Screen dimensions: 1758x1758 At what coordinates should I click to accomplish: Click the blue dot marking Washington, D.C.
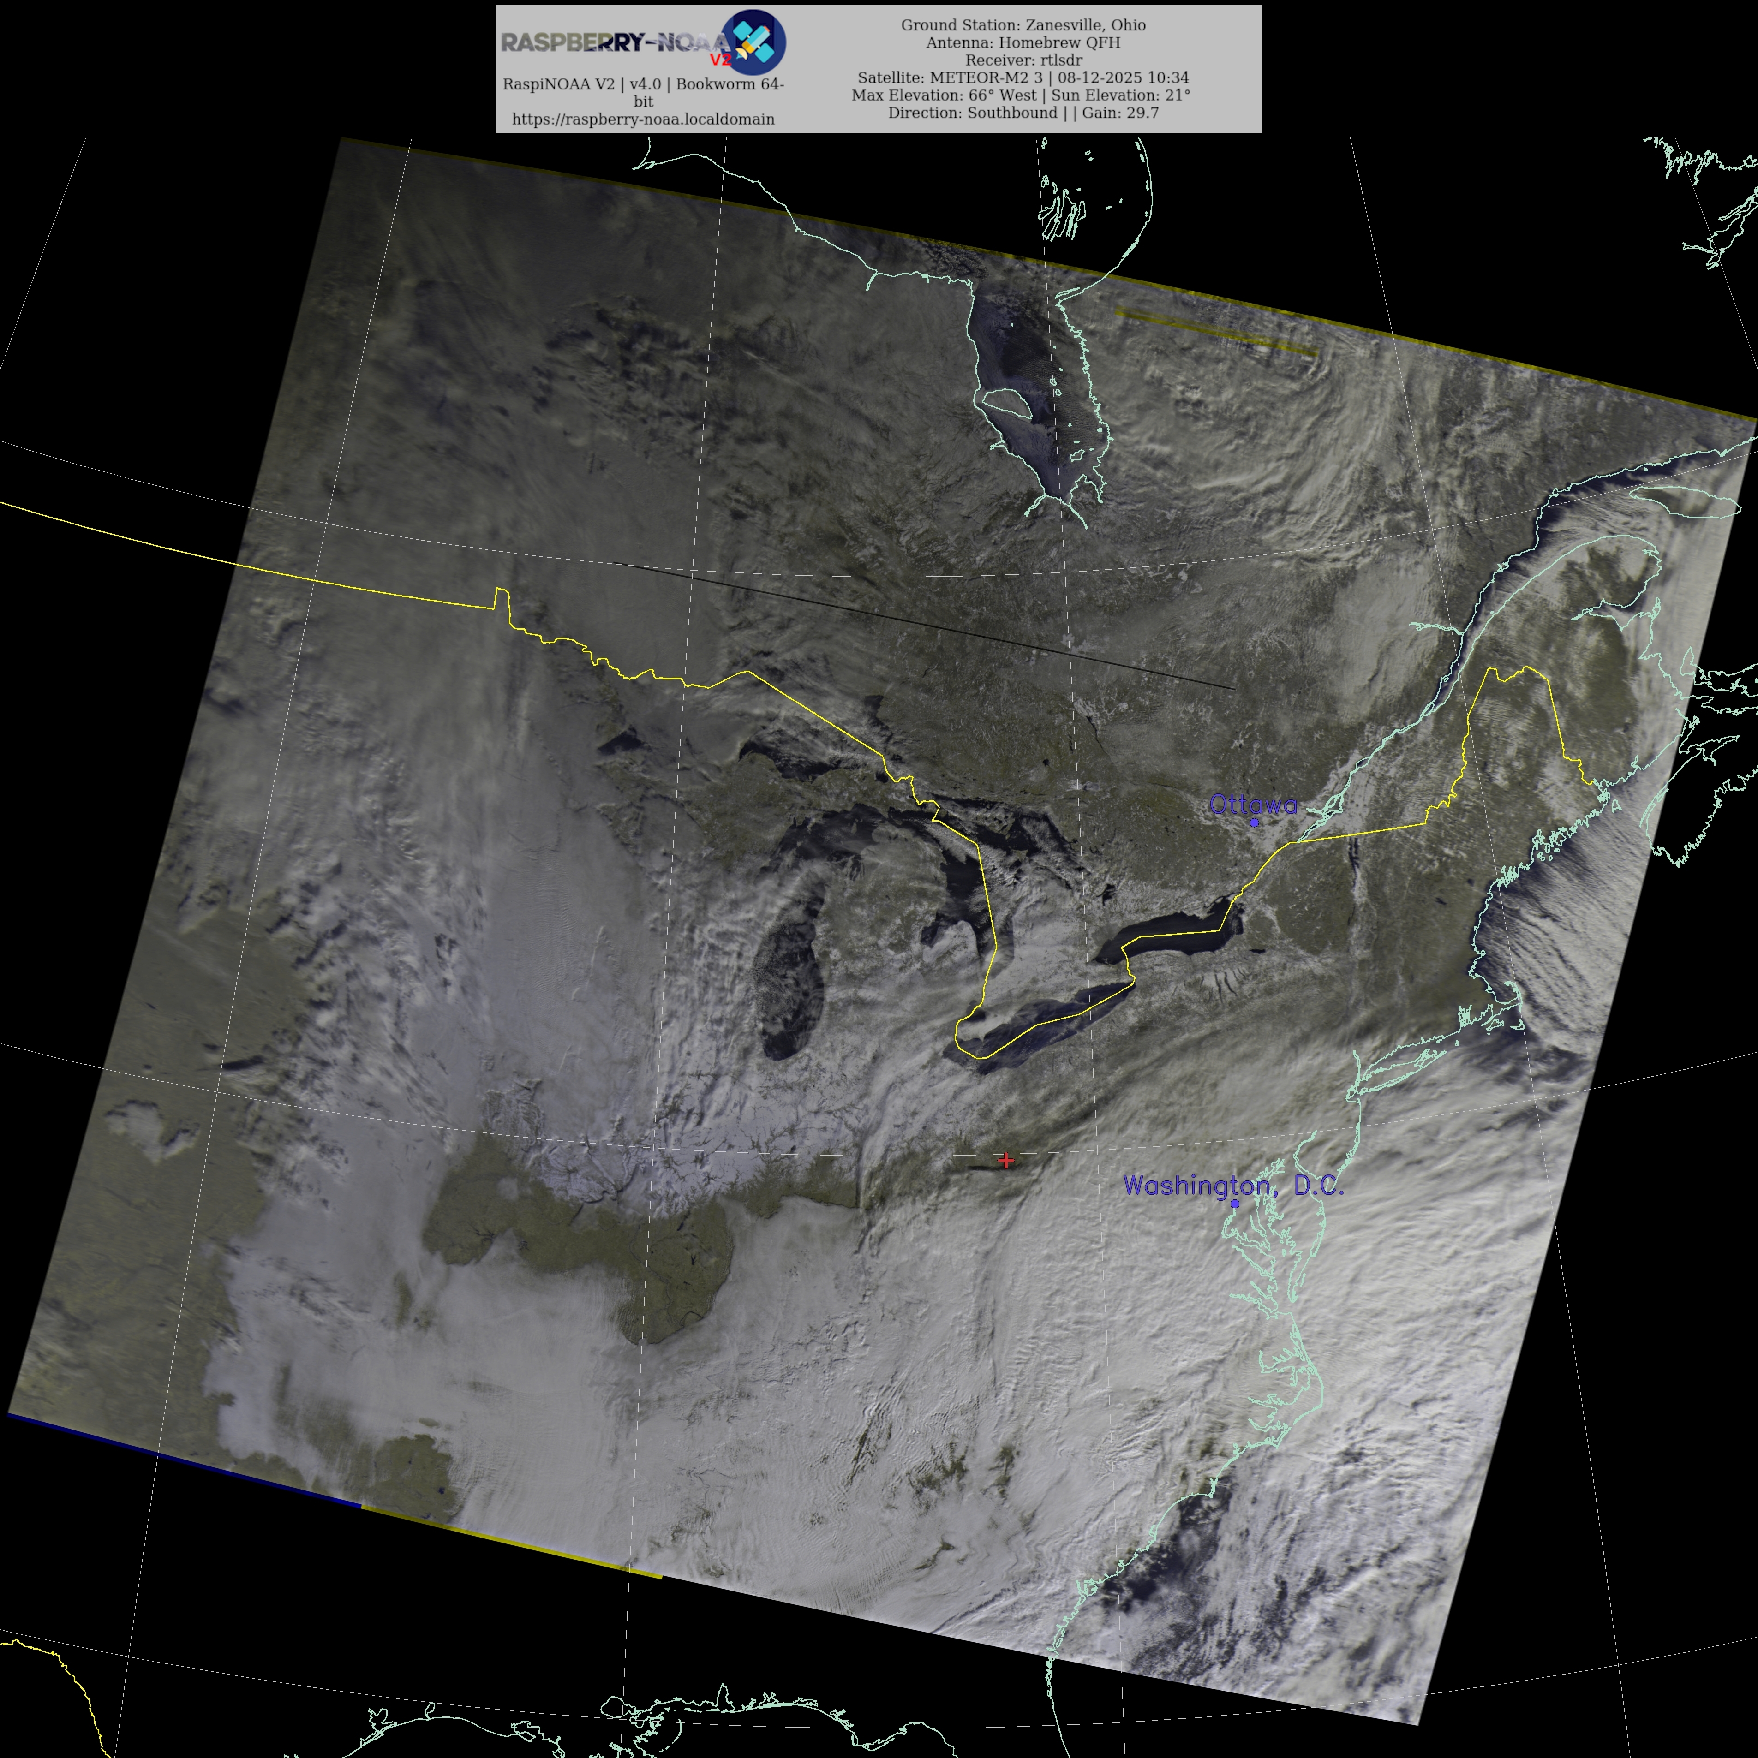click(x=1234, y=1203)
